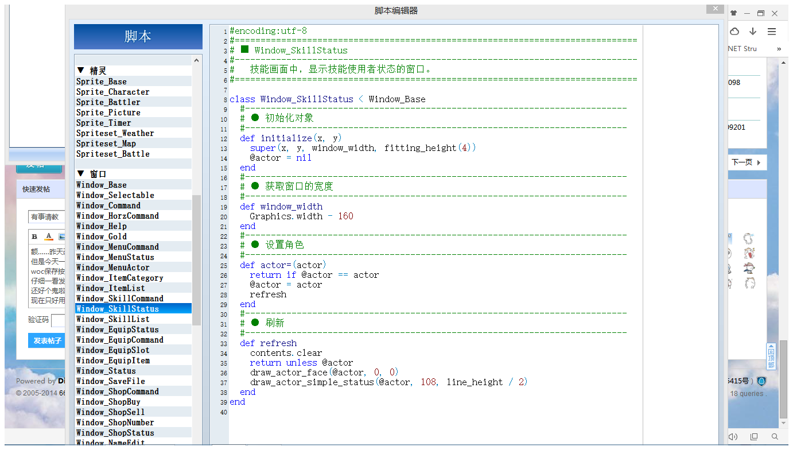The height and width of the screenshot is (450, 793).
Task: Select Window_EquipSlot script entry
Action: [133, 350]
